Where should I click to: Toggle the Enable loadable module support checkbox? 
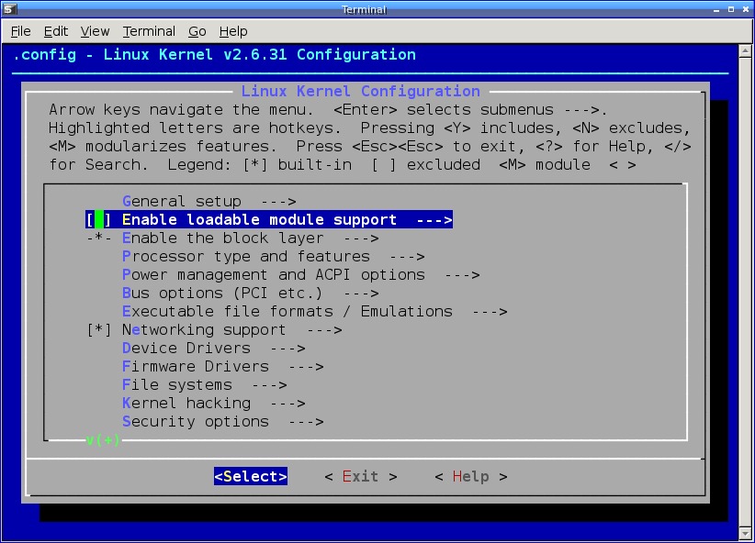(98, 220)
